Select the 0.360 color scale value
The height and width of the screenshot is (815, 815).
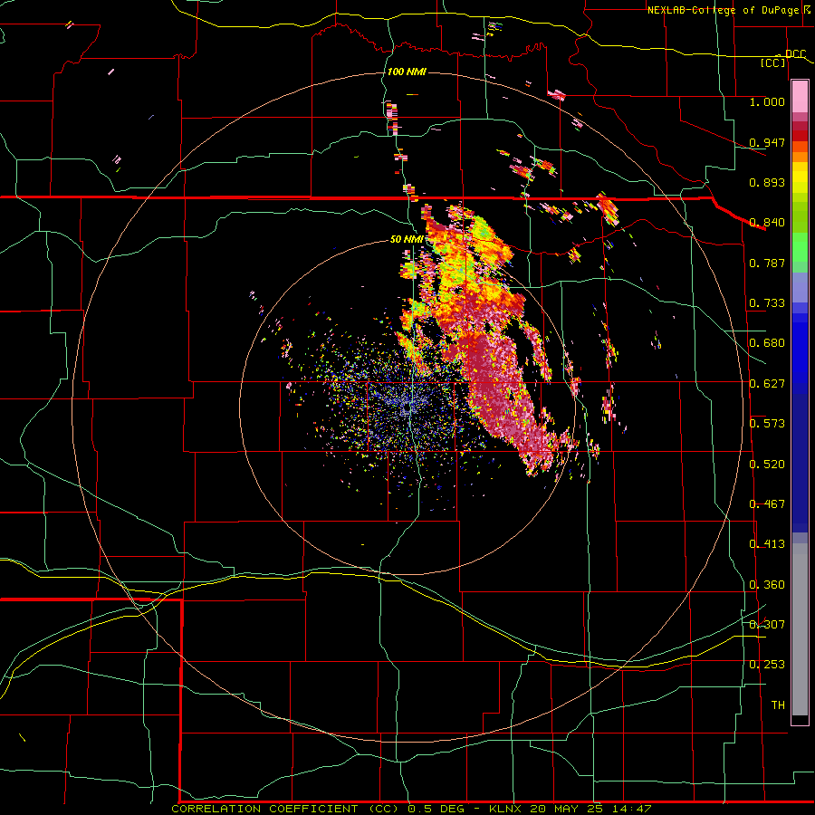coord(767,585)
